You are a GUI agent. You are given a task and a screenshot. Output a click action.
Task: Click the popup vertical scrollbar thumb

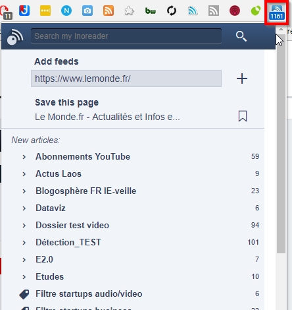click(281, 144)
